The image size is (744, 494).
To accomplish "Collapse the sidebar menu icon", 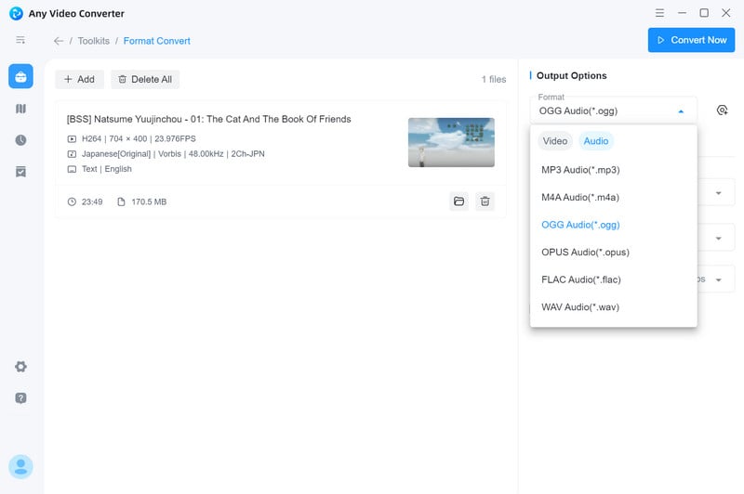I will 20,40.
